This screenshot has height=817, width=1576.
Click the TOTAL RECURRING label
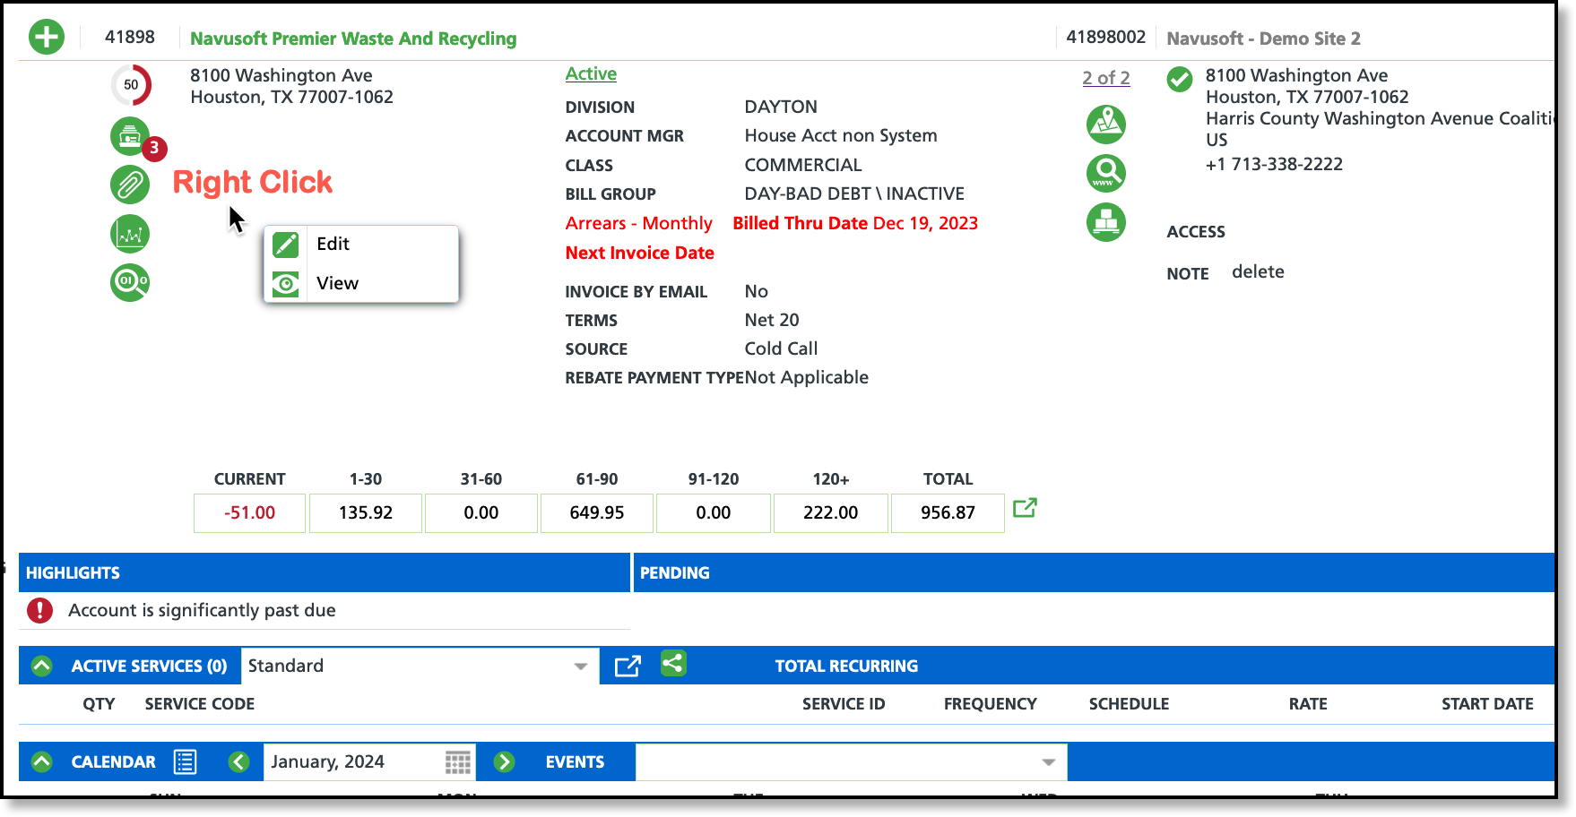(x=846, y=666)
